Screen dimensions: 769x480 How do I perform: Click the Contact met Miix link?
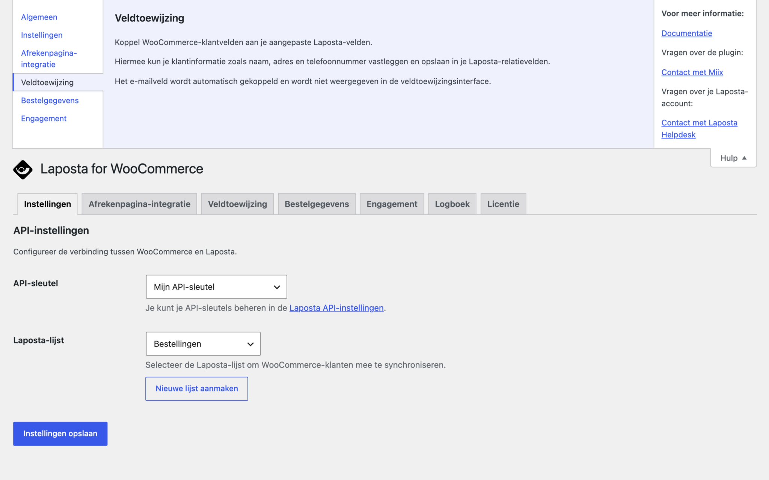pyautogui.click(x=692, y=72)
